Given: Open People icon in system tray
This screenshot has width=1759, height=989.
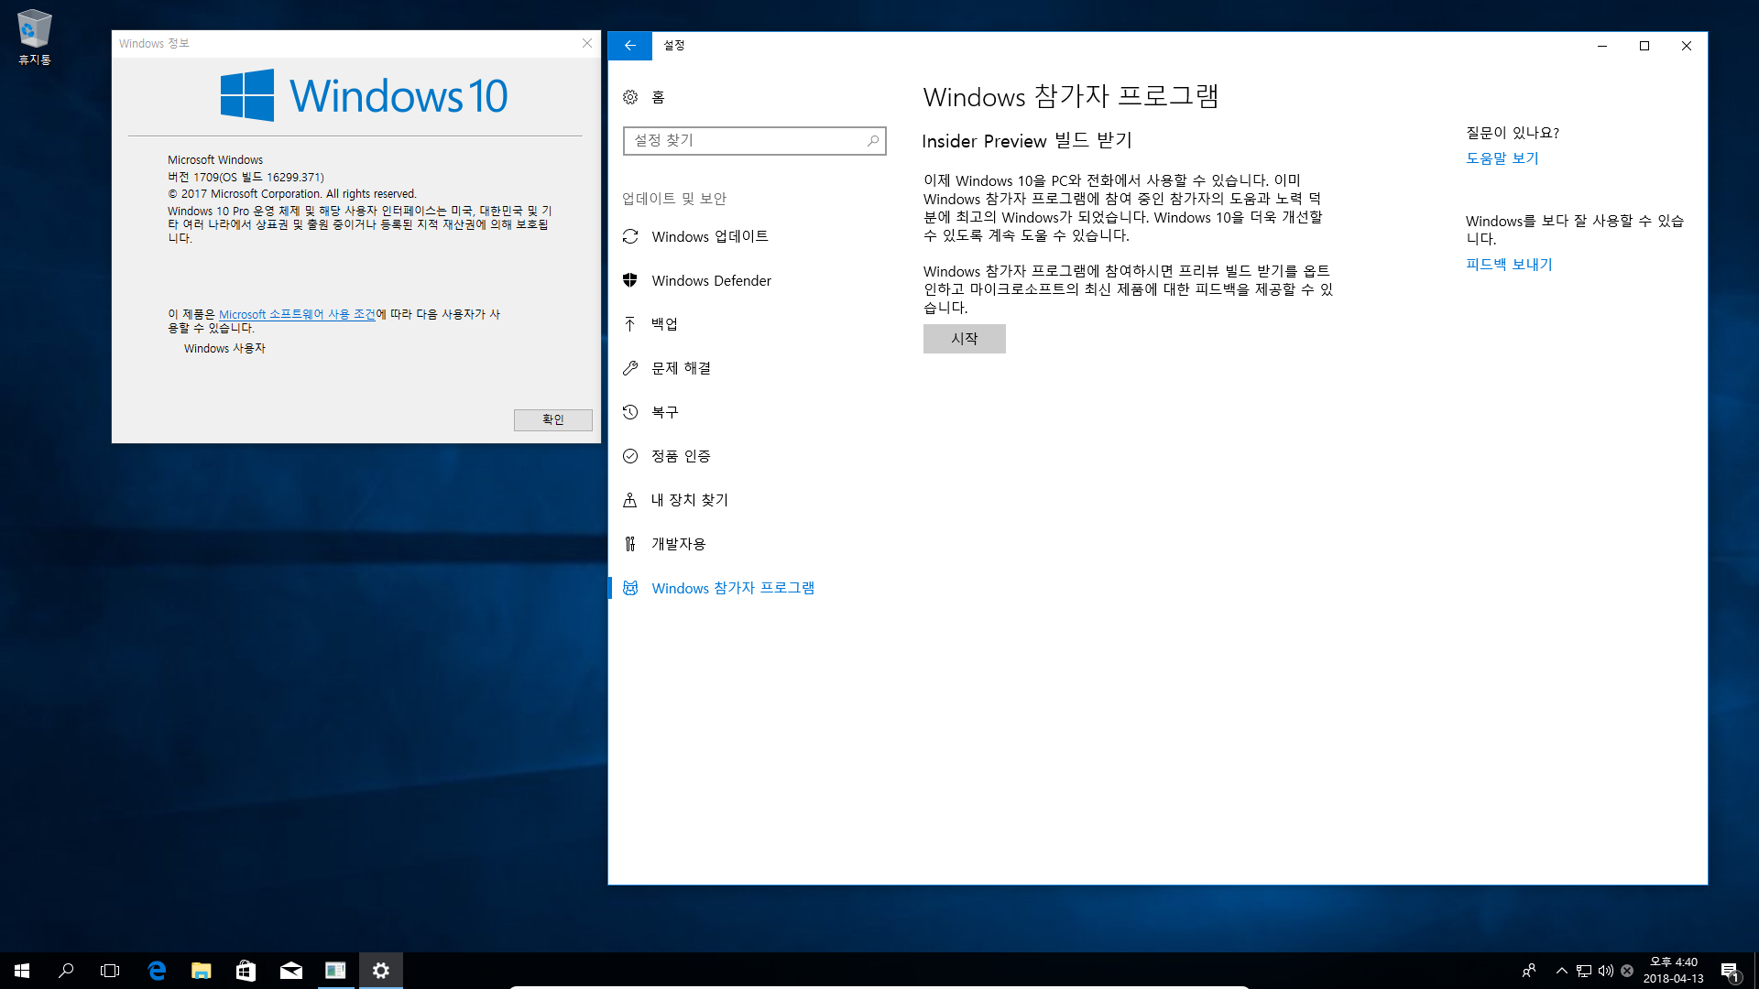Looking at the screenshot, I should 1528,971.
